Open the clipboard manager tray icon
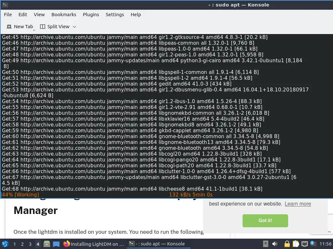Viewport: 333px width, 249px height. (296, 244)
